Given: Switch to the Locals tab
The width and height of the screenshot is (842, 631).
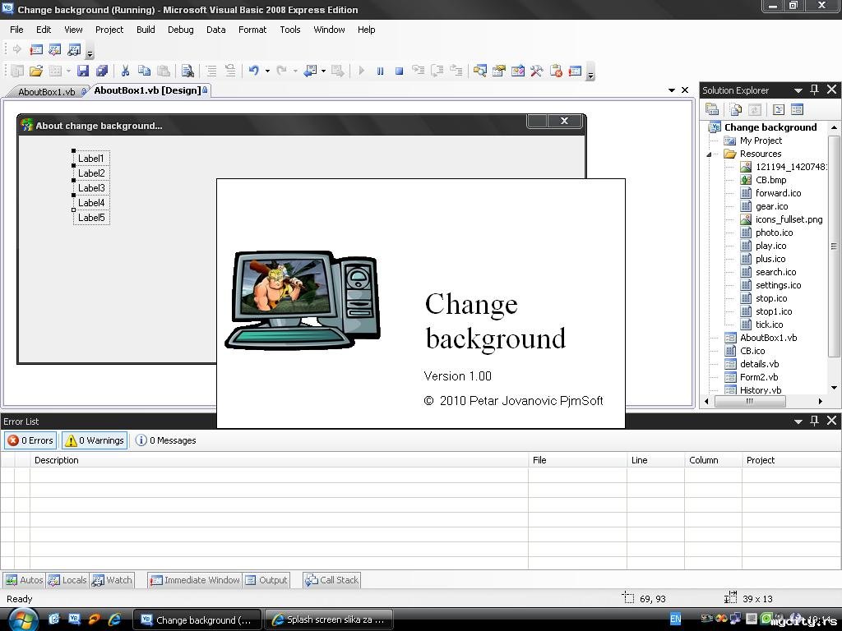Looking at the screenshot, I should [67, 580].
